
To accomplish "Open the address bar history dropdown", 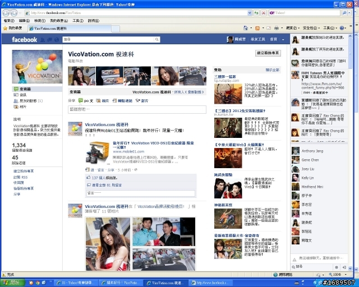I will pyautogui.click(x=250, y=13).
